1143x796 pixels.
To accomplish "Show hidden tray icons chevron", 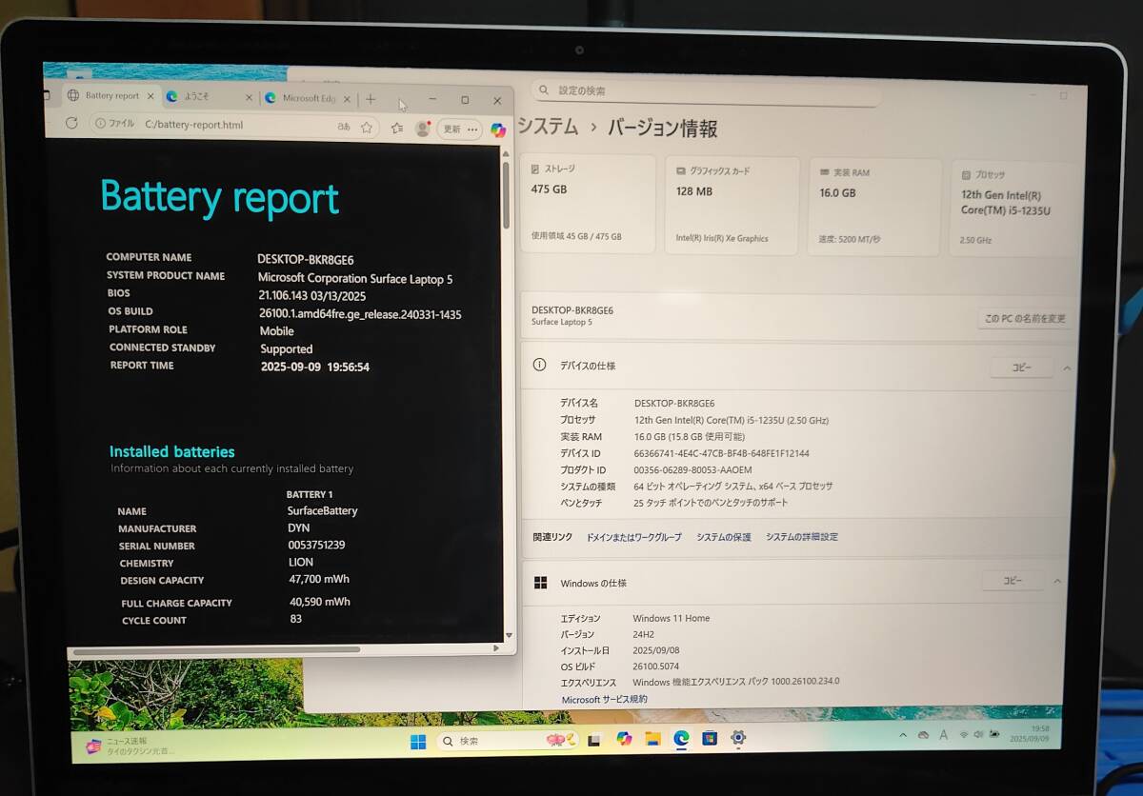I will [903, 735].
